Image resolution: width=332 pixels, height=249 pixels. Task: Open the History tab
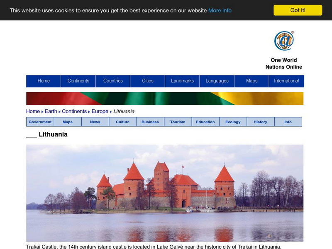260,122
